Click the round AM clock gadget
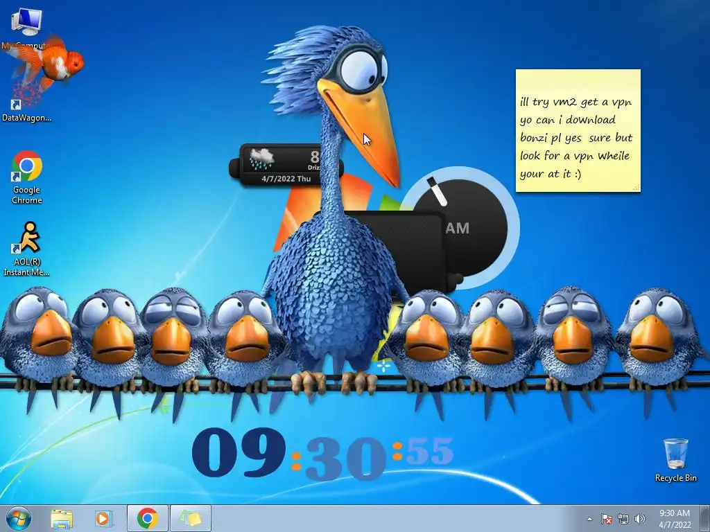710x532 pixels. pyautogui.click(x=460, y=228)
